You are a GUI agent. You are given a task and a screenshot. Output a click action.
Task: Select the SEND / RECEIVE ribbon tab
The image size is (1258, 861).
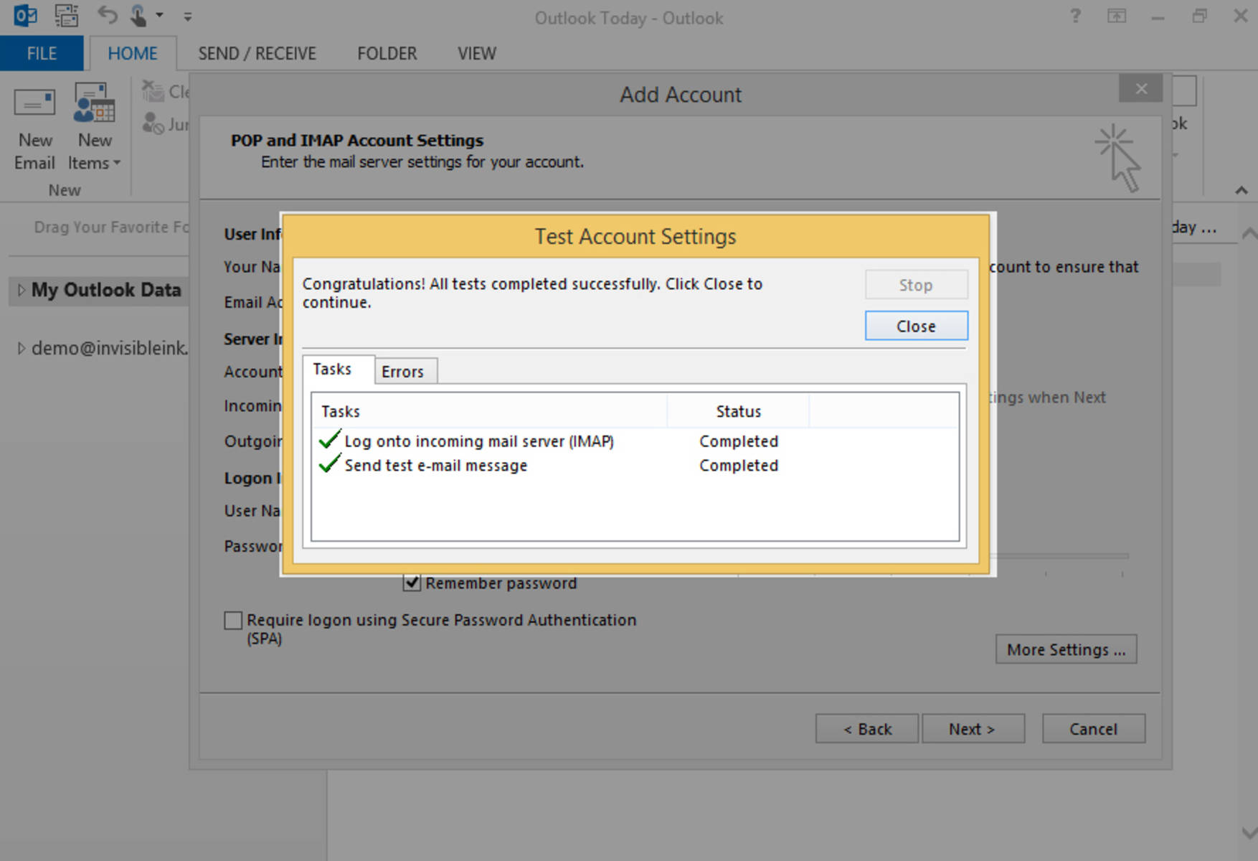pos(257,54)
